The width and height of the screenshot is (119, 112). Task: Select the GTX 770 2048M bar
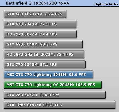[x=45, y=64]
